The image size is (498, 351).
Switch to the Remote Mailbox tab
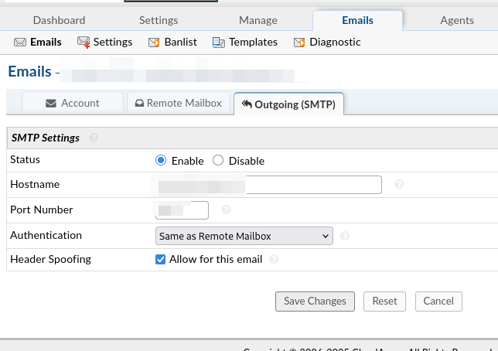(178, 103)
